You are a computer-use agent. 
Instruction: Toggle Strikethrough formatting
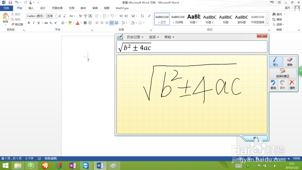pyautogui.click(x=46, y=23)
